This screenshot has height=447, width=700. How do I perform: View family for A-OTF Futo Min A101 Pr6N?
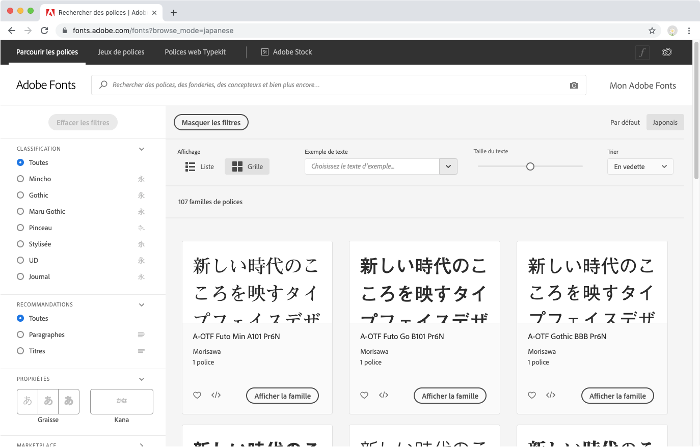[x=283, y=396]
